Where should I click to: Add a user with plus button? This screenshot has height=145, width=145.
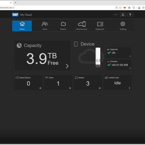pos(70,88)
